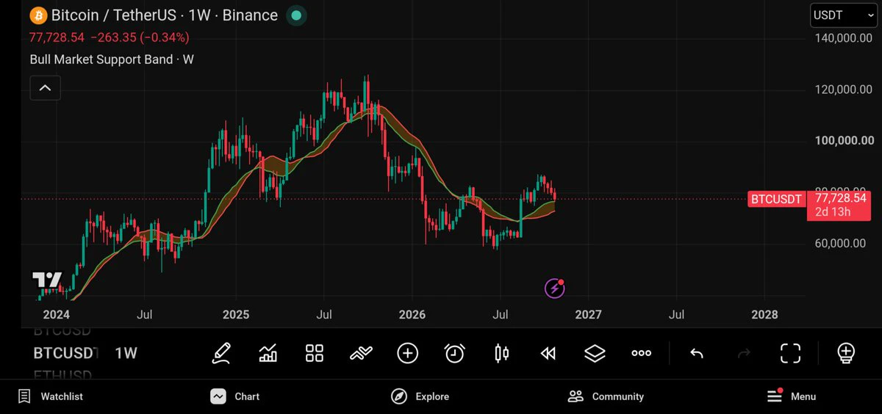Tap the Bitcoin symbol logo

(38, 15)
